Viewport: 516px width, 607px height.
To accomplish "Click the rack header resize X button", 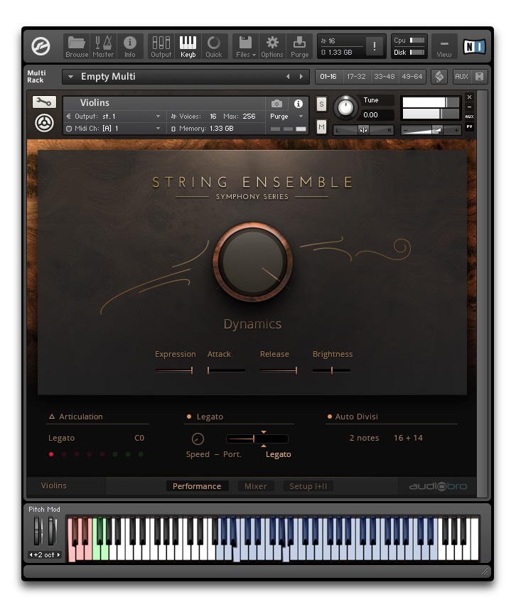I will click(479, 77).
